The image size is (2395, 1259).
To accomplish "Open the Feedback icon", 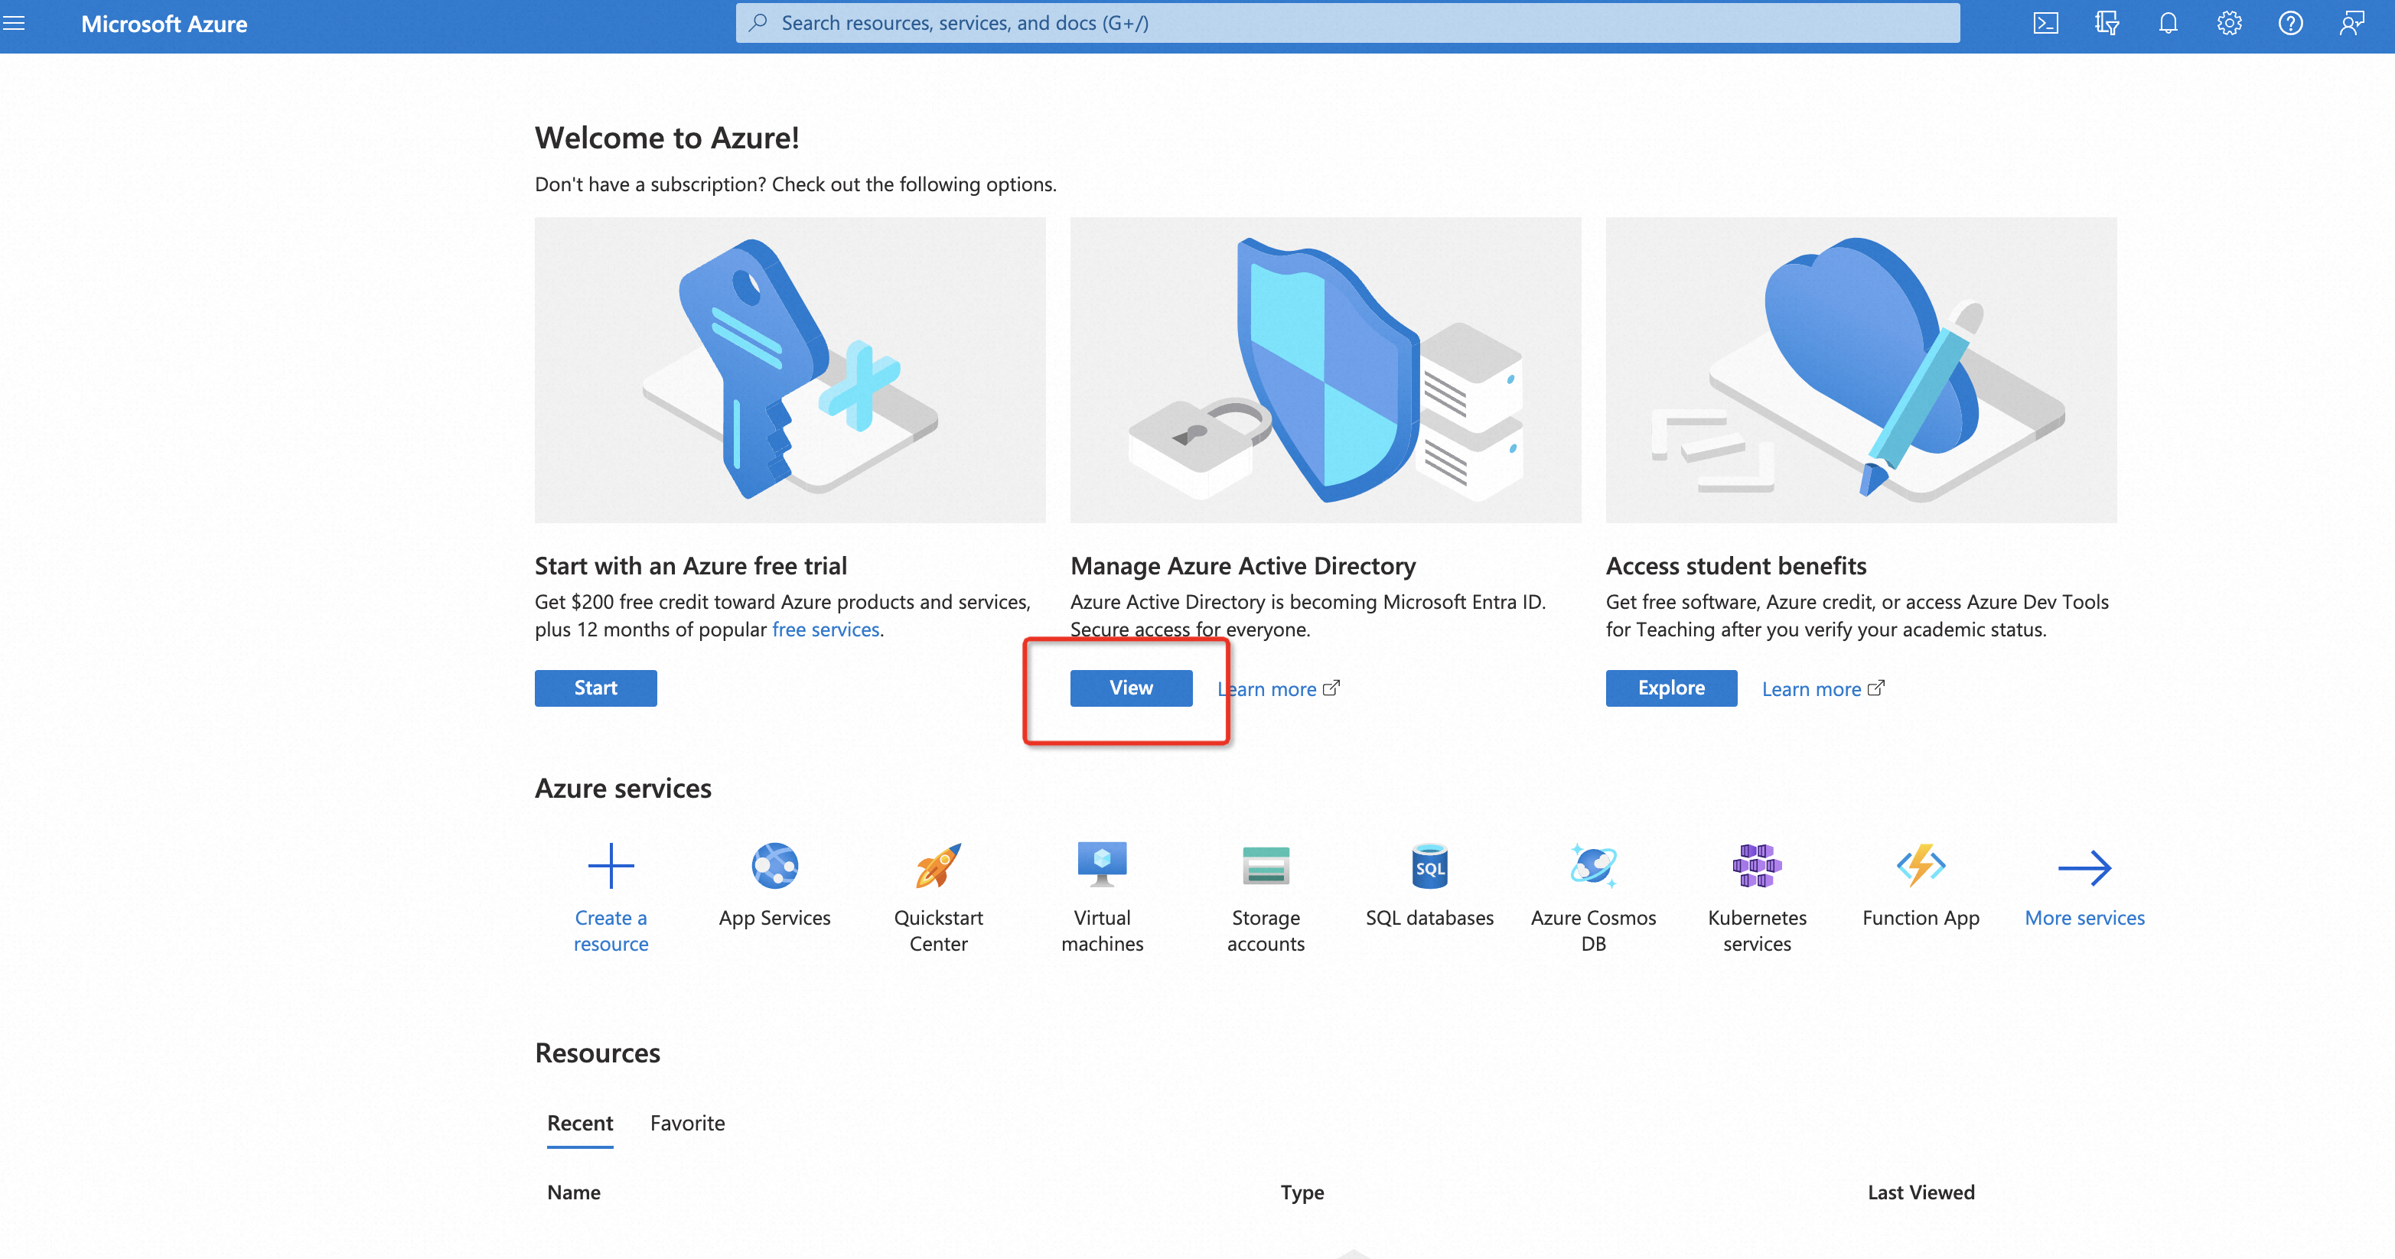I will pyautogui.click(x=2352, y=23).
